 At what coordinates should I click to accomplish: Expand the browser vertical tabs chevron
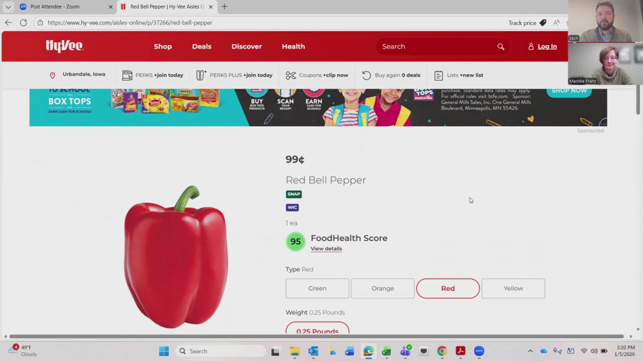tap(8, 7)
